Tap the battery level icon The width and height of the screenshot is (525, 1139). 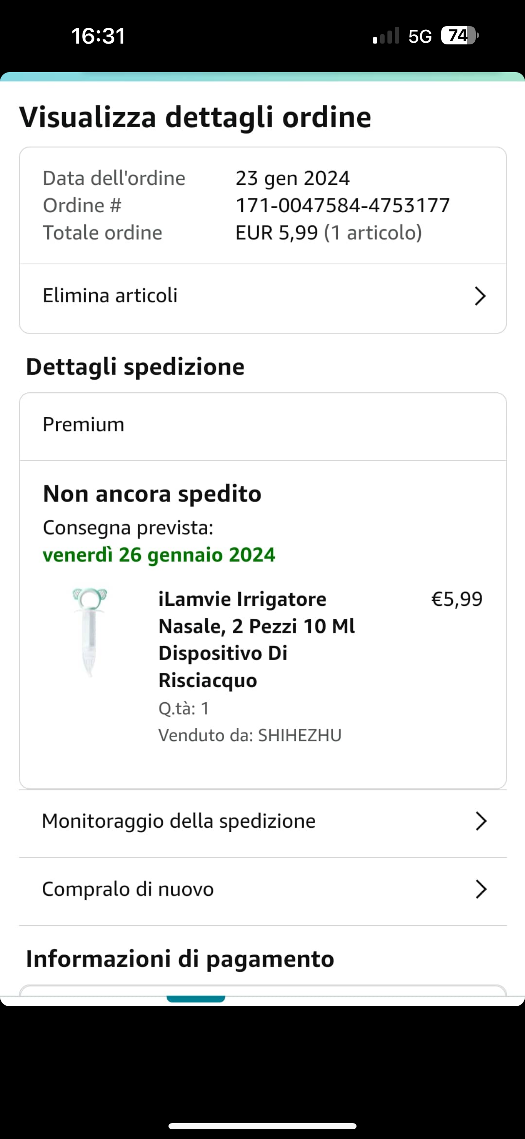[459, 35]
